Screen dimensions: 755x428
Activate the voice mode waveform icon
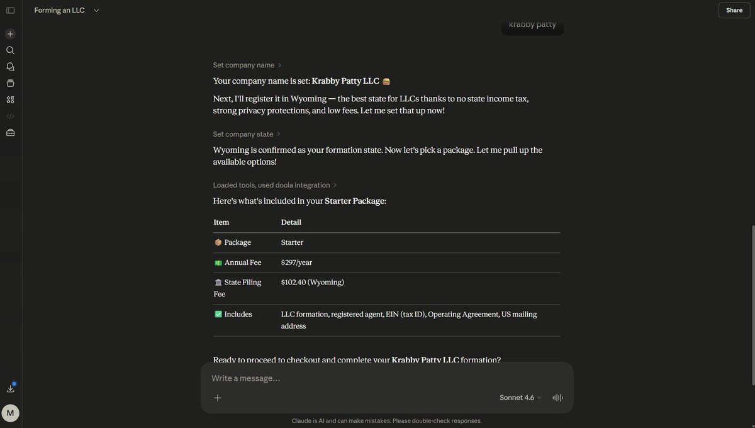click(557, 398)
